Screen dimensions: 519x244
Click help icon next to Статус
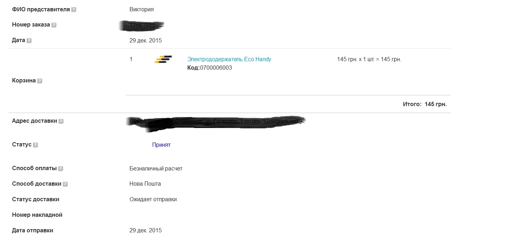point(35,145)
